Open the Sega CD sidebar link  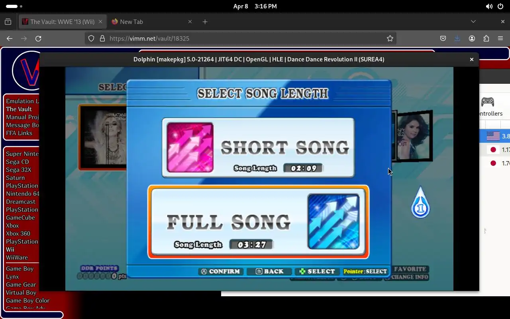18,161
